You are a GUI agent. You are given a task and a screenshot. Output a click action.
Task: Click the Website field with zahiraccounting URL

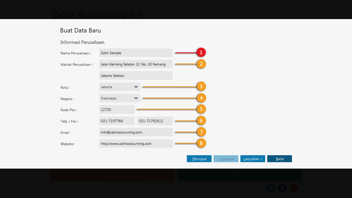[136, 144]
